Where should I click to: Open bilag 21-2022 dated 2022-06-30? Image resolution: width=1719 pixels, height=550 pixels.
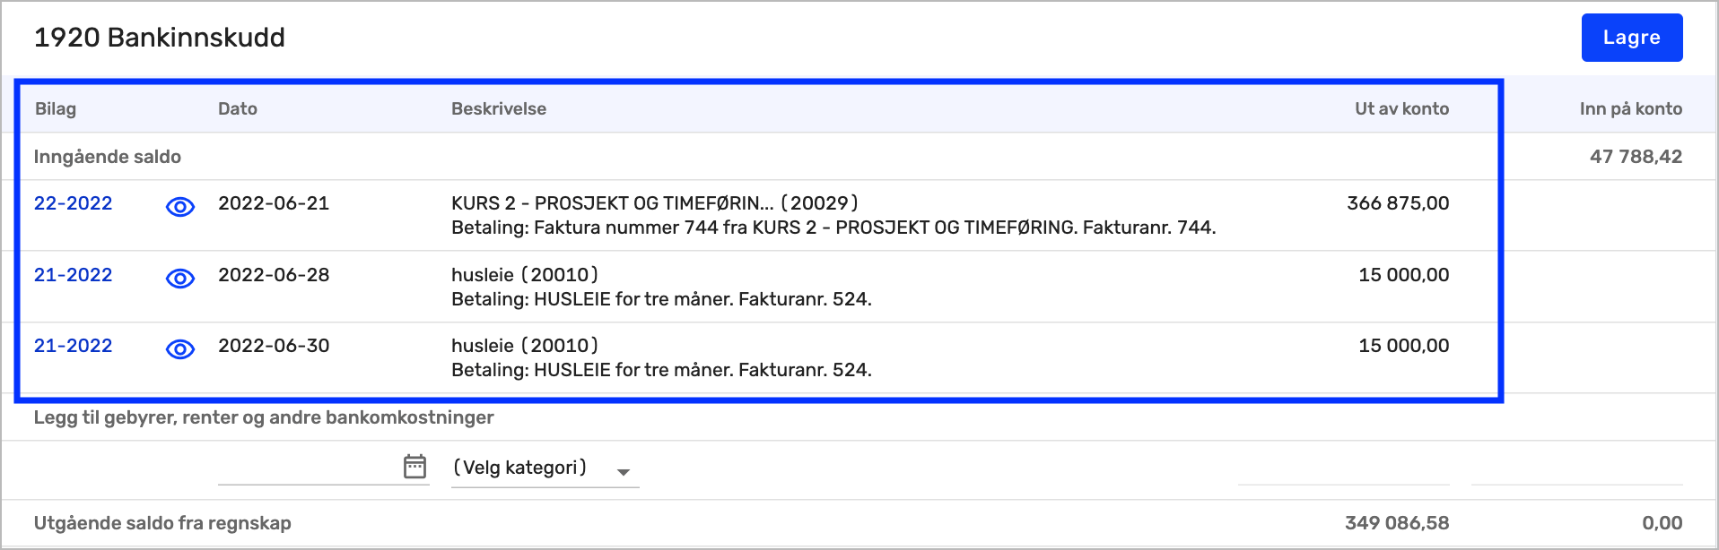(73, 346)
